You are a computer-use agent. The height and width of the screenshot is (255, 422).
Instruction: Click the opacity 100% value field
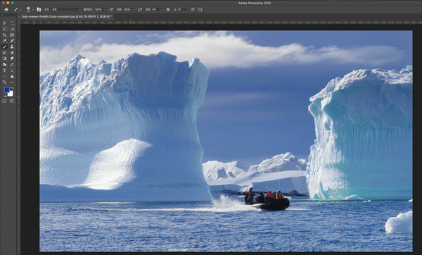[x=98, y=9]
